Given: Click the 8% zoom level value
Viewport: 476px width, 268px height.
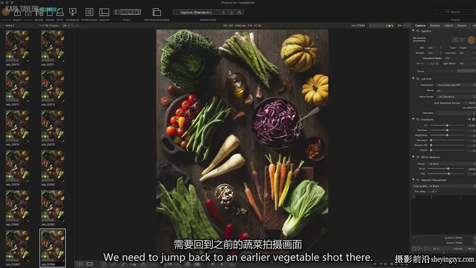Looking at the screenshot, I should (399, 26).
